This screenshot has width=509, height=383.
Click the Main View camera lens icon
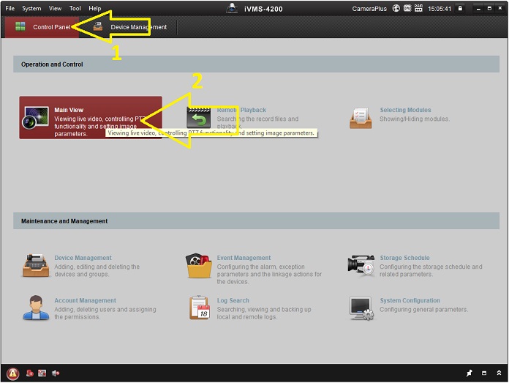coord(35,117)
